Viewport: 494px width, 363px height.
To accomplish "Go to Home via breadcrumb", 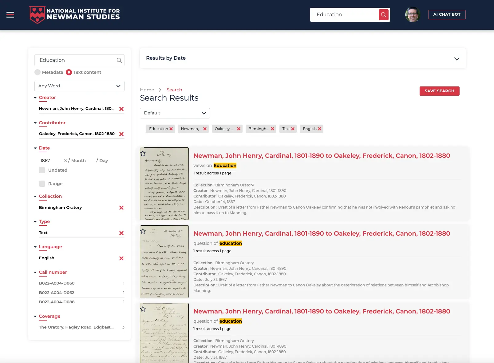I will [147, 90].
